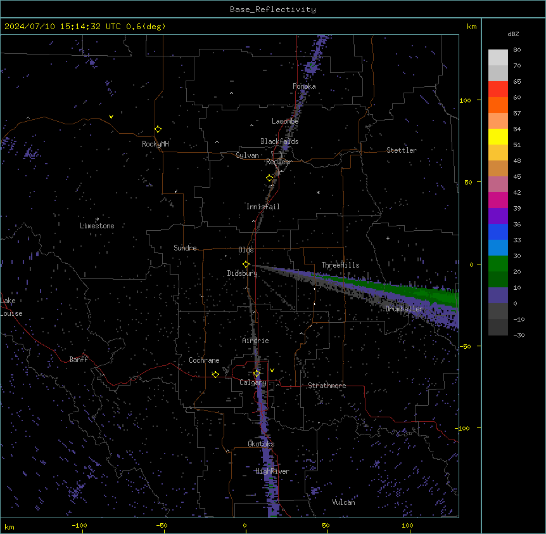Image resolution: width=546 pixels, height=534 pixels.
Task: Click the km unit label at top right
Action: (x=471, y=27)
